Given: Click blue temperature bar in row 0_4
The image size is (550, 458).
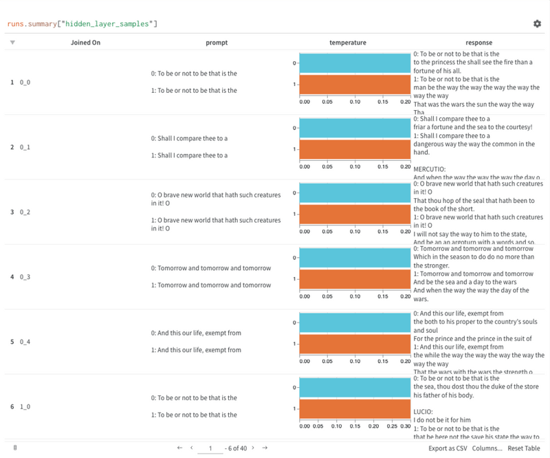Looking at the screenshot, I should pyautogui.click(x=355, y=323).
